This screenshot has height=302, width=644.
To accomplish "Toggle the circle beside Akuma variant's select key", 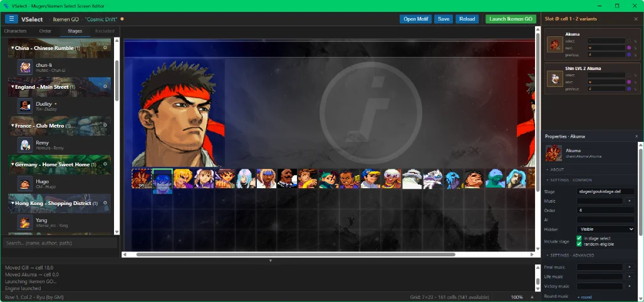I will coord(629,41).
